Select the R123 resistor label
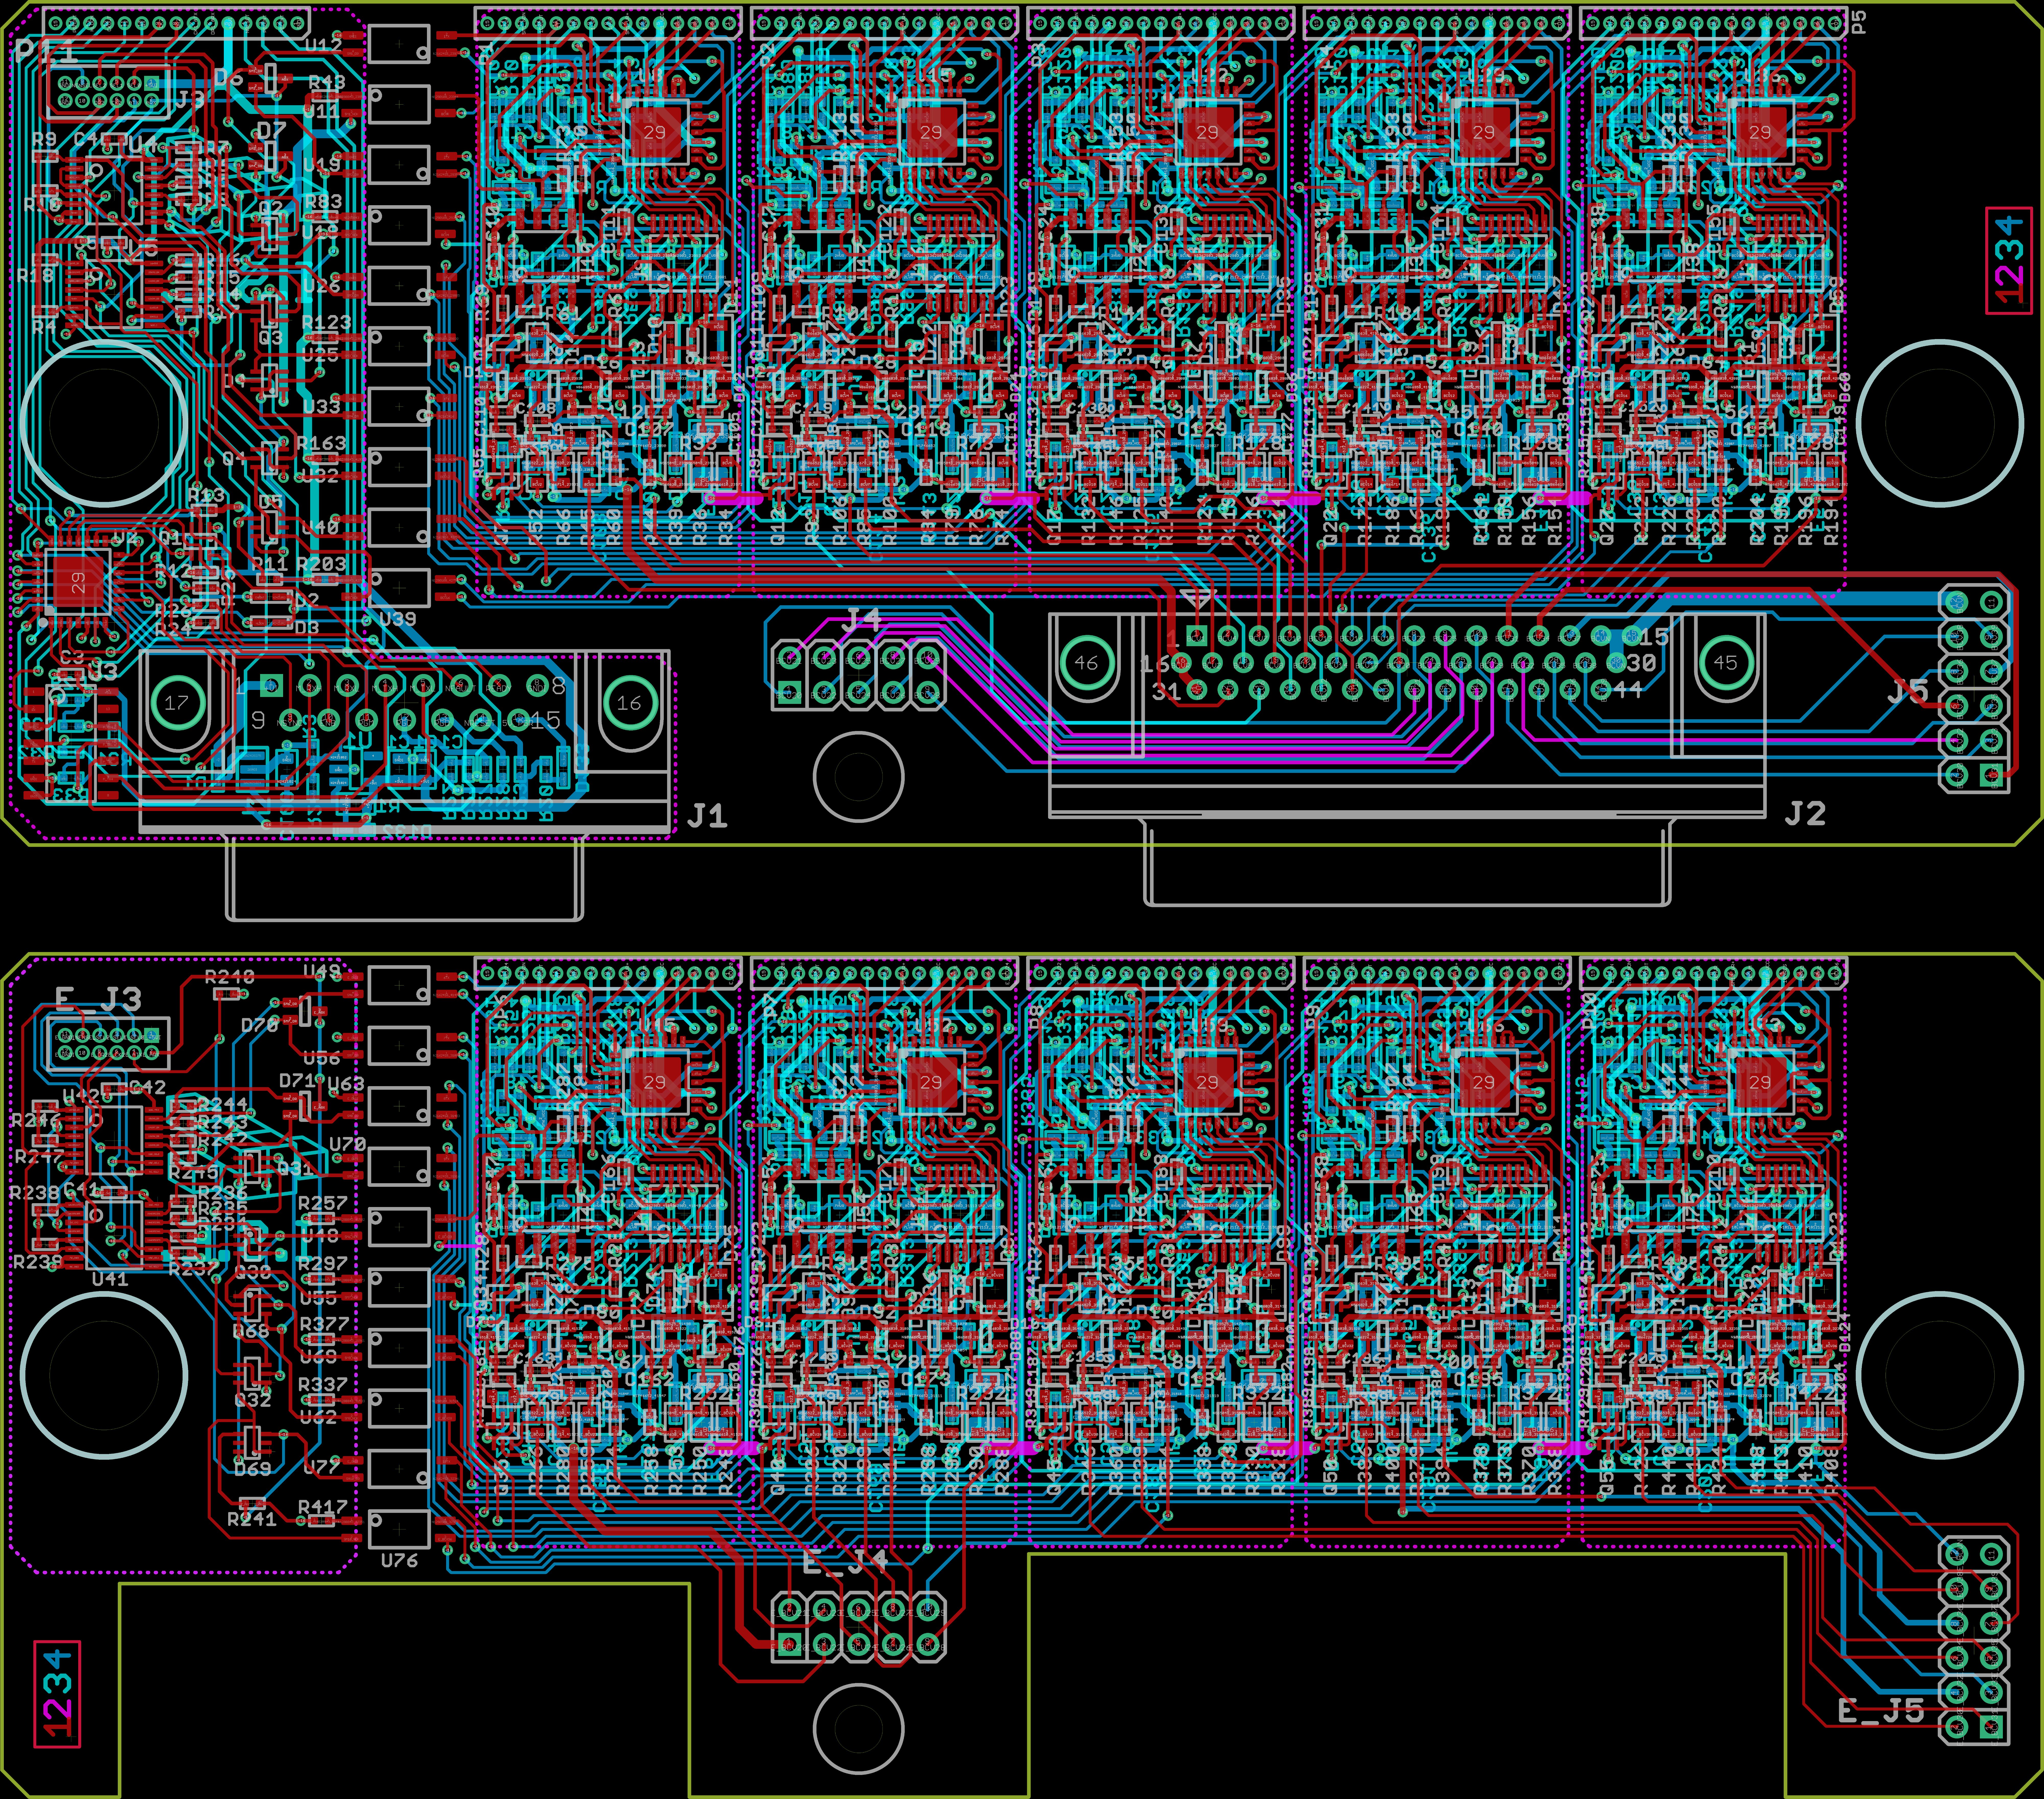Image resolution: width=2044 pixels, height=1799 pixels. coord(327,322)
